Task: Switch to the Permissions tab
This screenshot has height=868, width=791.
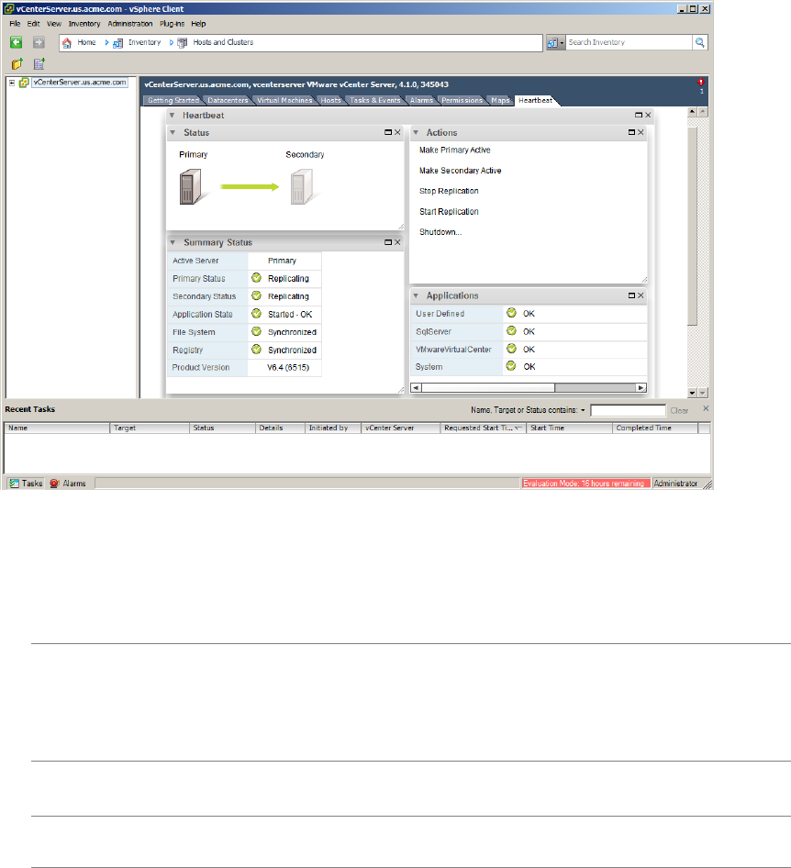Action: tap(462, 101)
